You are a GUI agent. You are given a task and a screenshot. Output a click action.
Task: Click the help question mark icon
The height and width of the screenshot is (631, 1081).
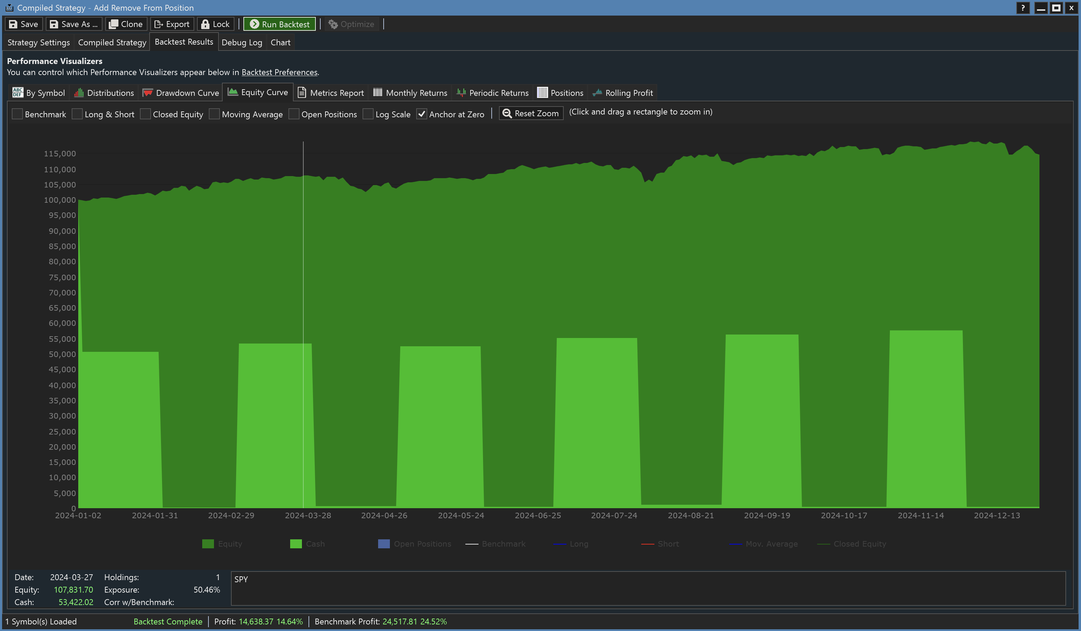[x=1023, y=8]
